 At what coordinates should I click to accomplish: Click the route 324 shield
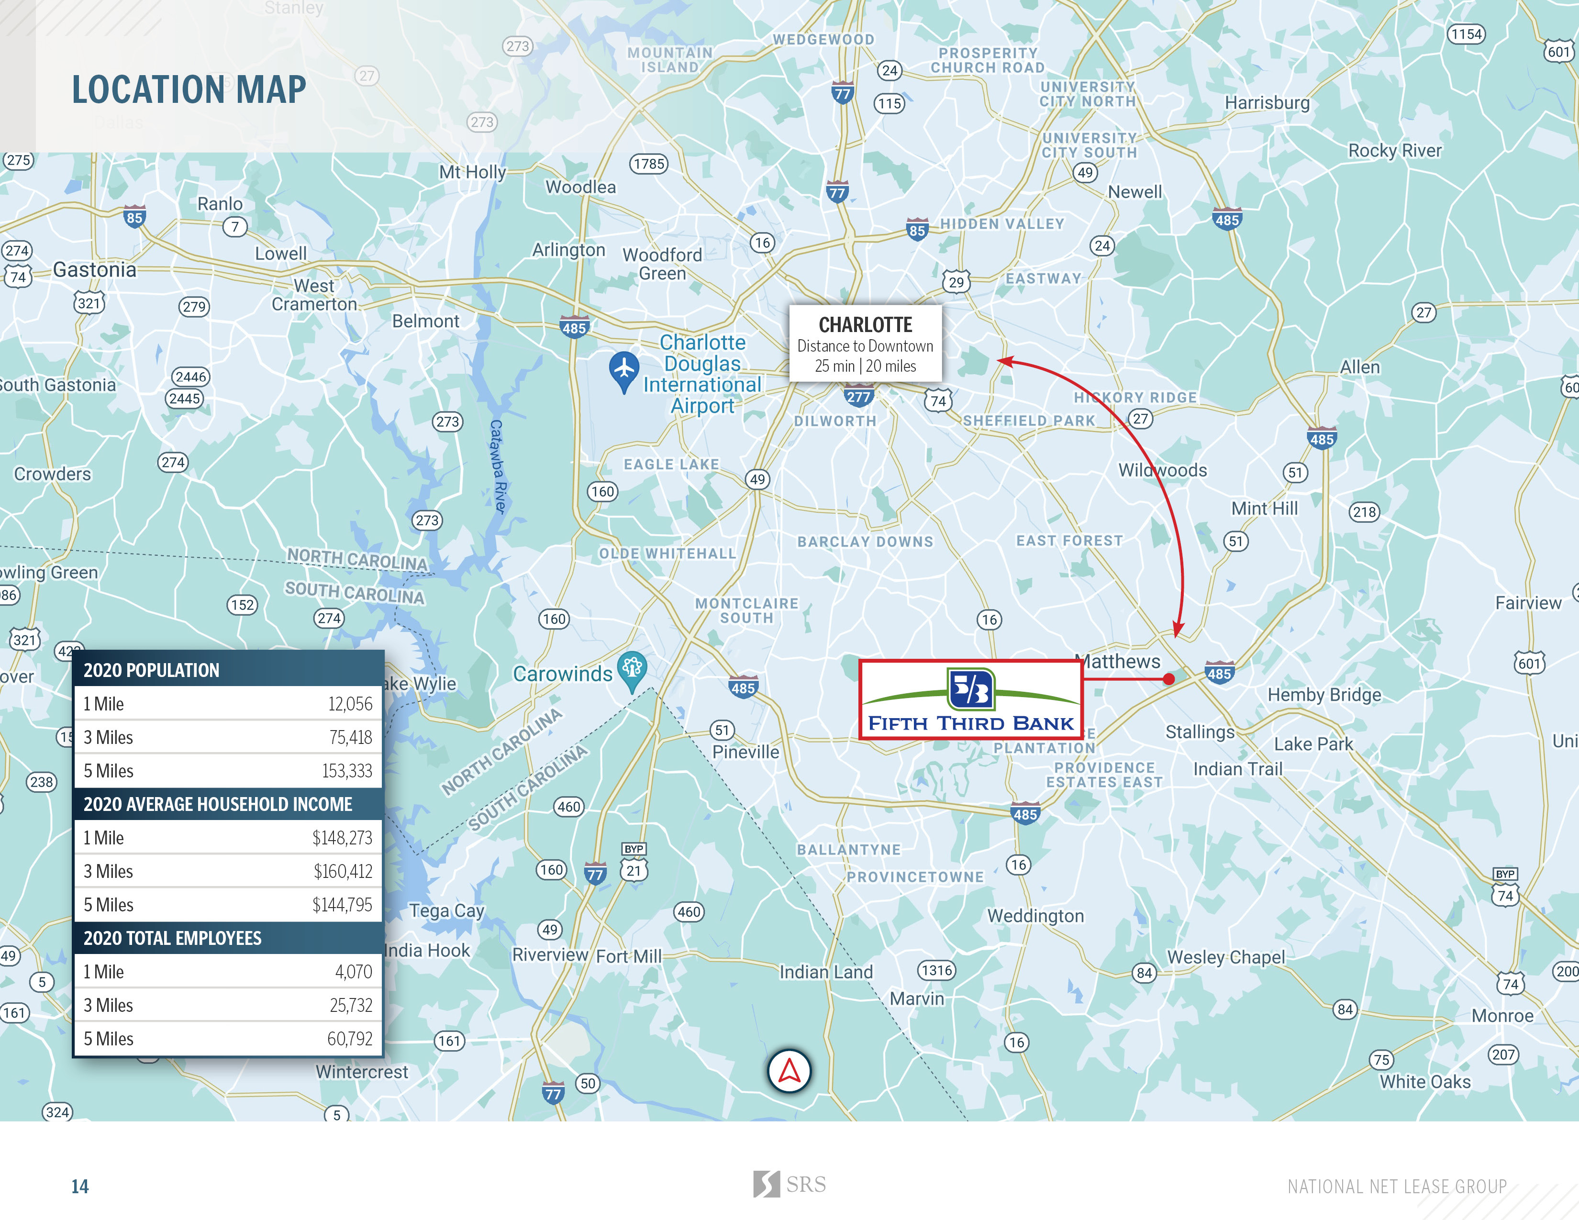[x=57, y=1112]
